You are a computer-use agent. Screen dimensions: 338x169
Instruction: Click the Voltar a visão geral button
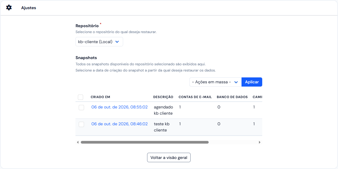tap(169, 157)
